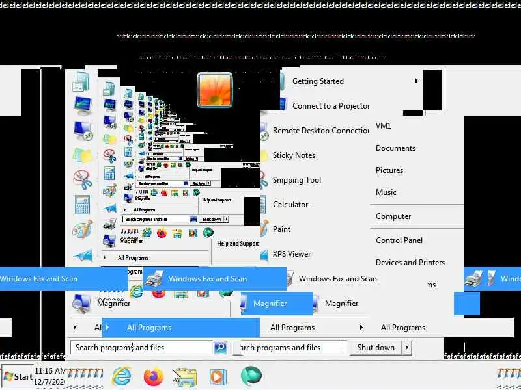Click the largest Magnifier icon beside Magnifier label
This screenshot has width=521, height=390.
(x=81, y=304)
